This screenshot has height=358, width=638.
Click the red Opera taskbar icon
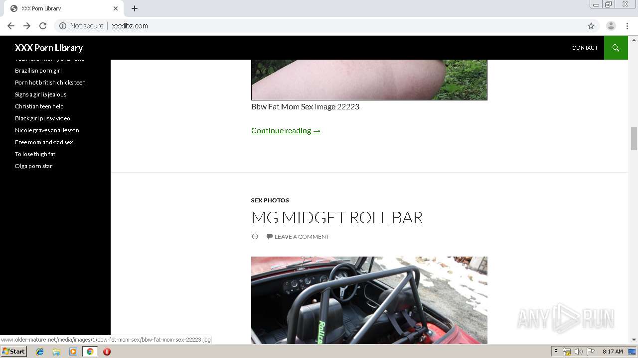tap(107, 352)
